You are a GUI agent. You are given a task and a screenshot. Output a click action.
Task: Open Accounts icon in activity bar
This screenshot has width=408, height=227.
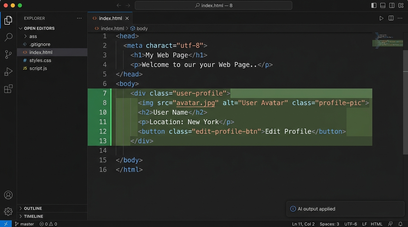pos(8,195)
